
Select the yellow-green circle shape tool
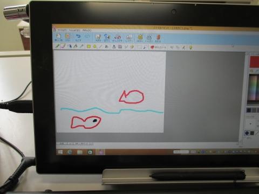click(x=95, y=46)
